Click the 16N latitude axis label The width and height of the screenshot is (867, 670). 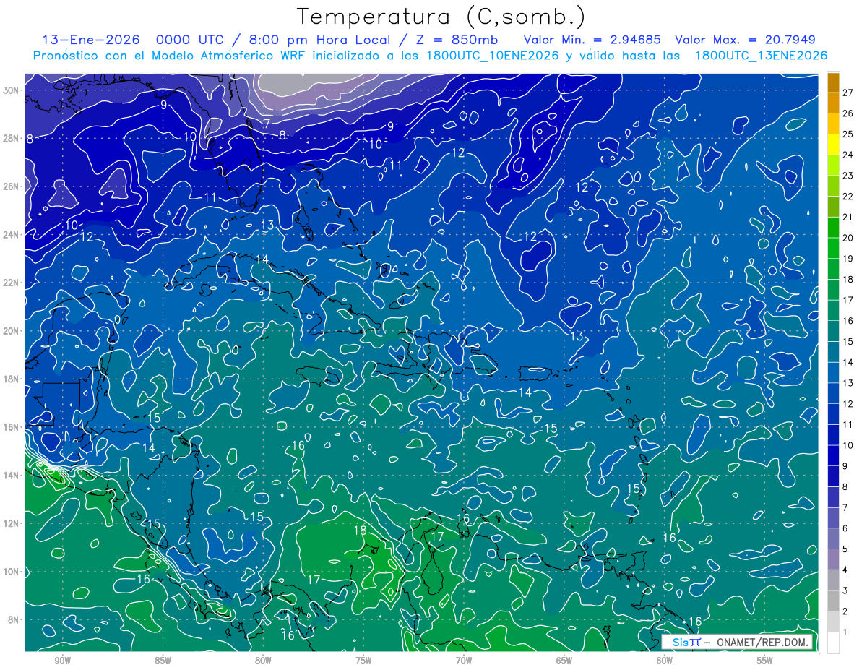(x=12, y=427)
